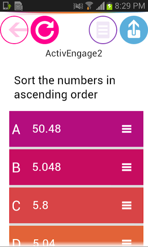Check the Wi-Fi status bar icon

click(89, 6)
